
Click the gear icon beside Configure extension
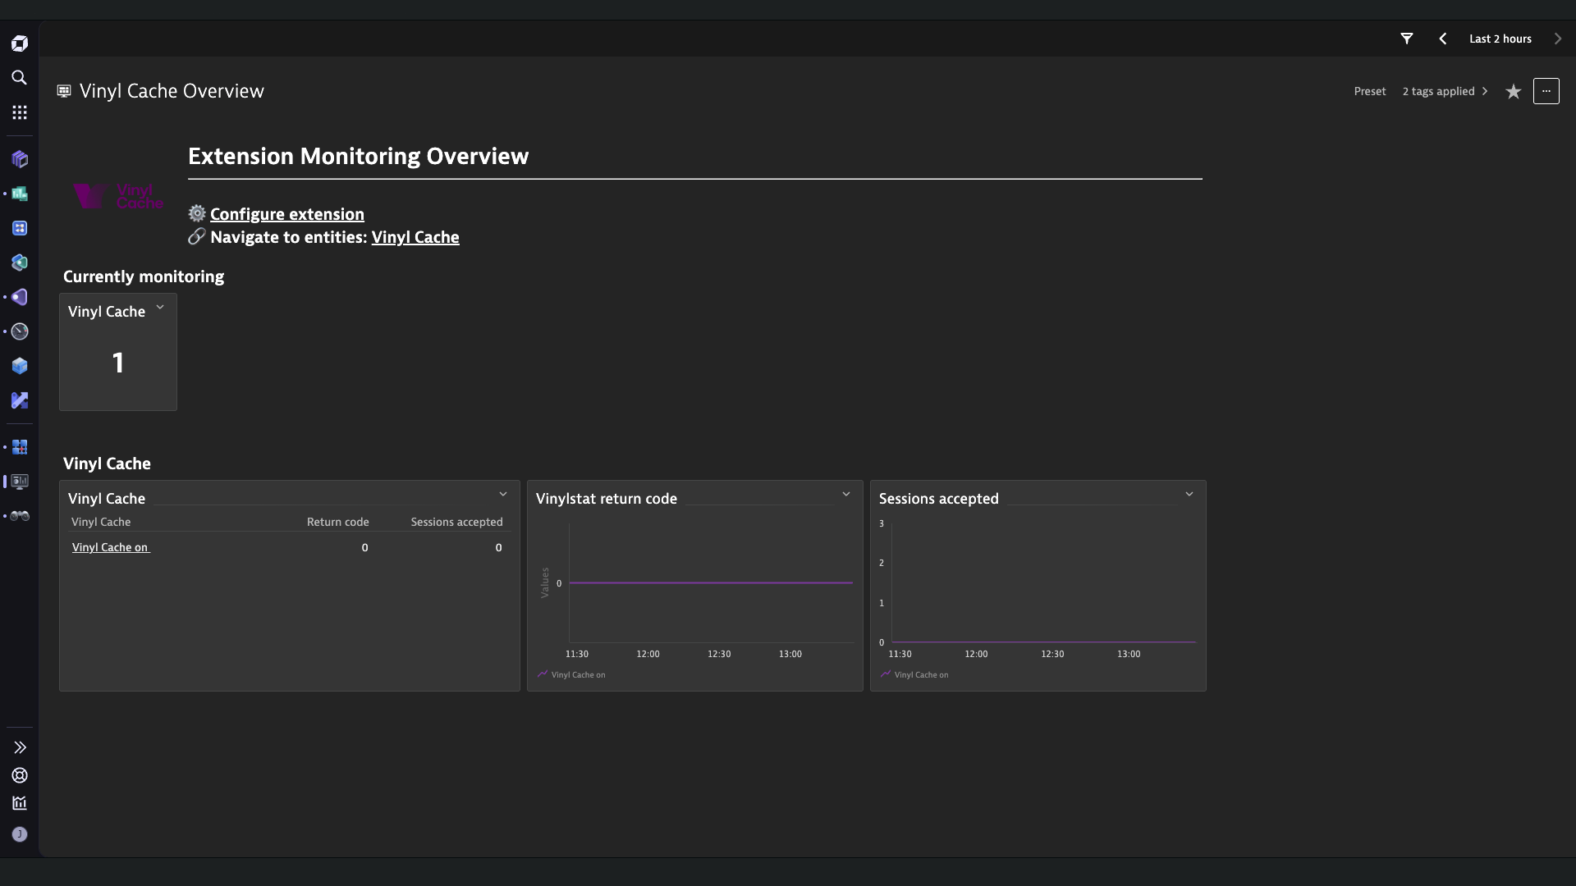[x=197, y=213]
